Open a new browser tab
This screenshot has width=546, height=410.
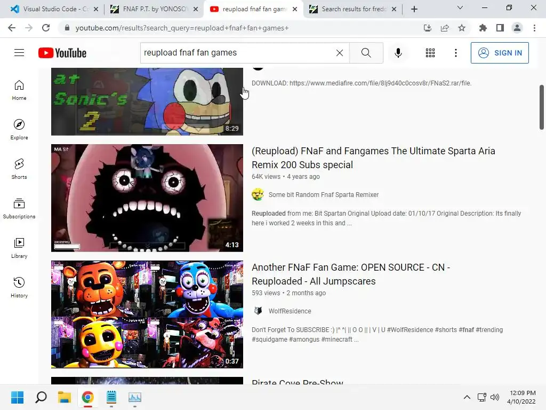[x=414, y=9]
